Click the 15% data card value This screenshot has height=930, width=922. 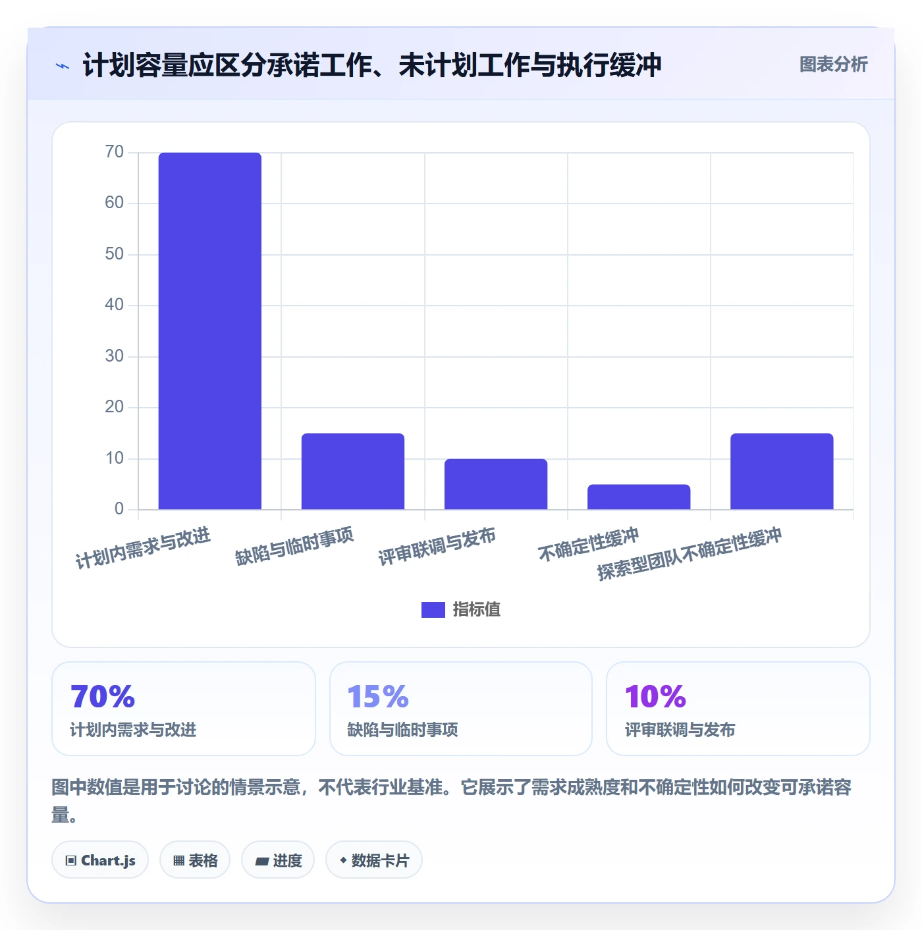[378, 697]
